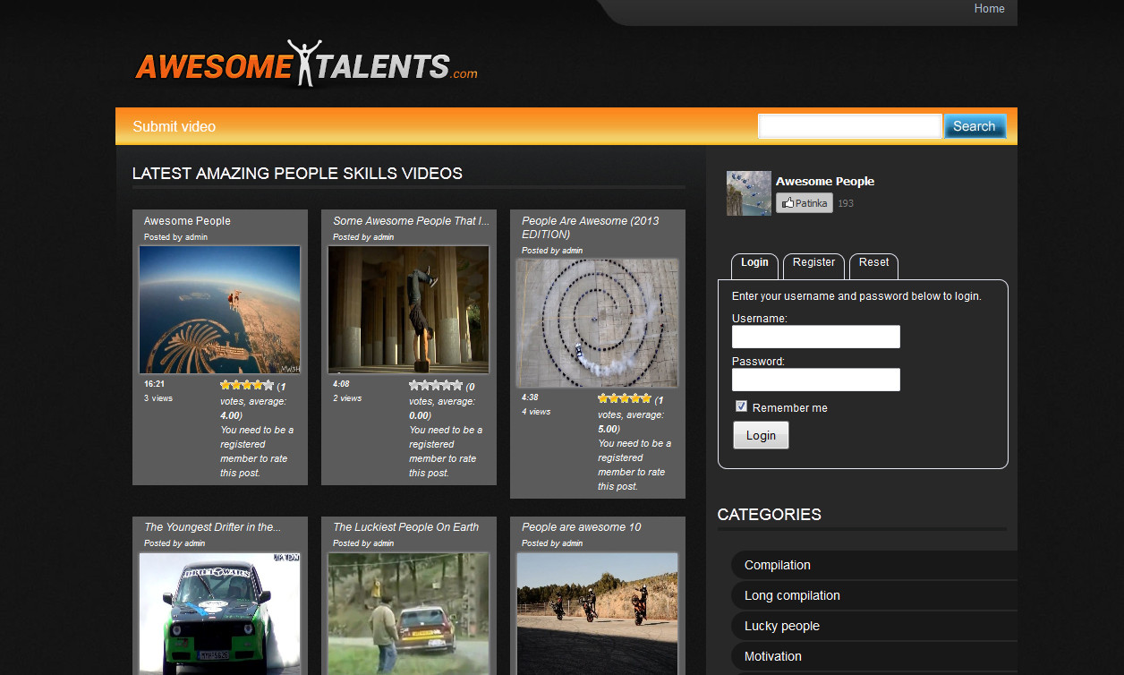
Task: Click the Search button
Action: tap(975, 126)
